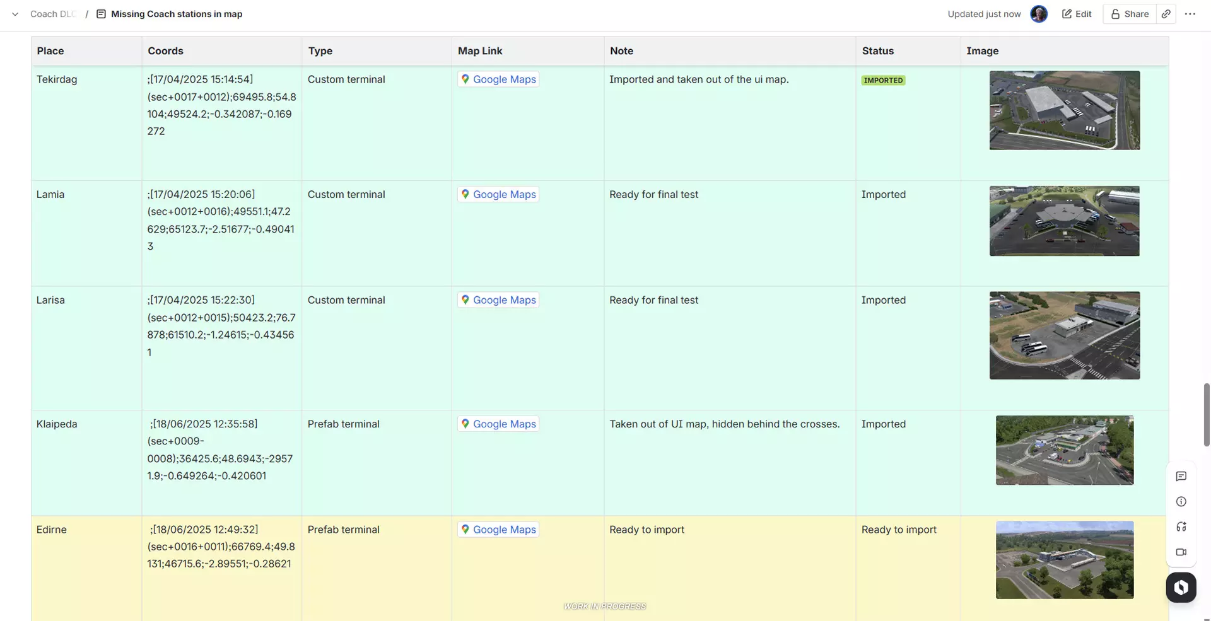Open the video recording icon in sidebar
The image size is (1211, 621).
tap(1181, 552)
